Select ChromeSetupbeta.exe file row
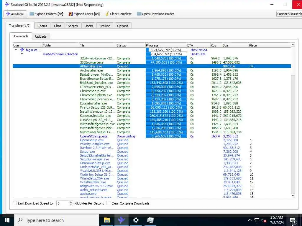This screenshot has height=226, width=302. point(152,95)
